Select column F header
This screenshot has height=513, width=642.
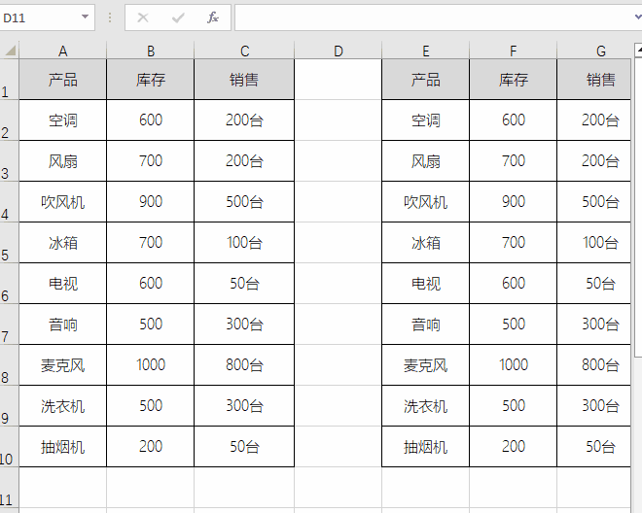click(513, 51)
